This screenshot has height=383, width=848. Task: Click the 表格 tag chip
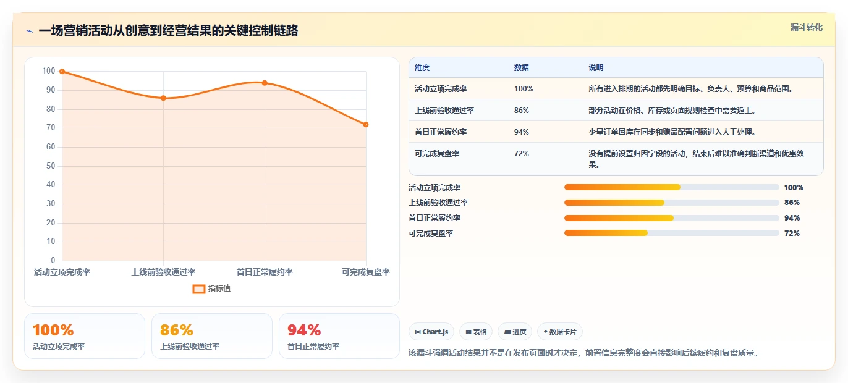[476, 332]
